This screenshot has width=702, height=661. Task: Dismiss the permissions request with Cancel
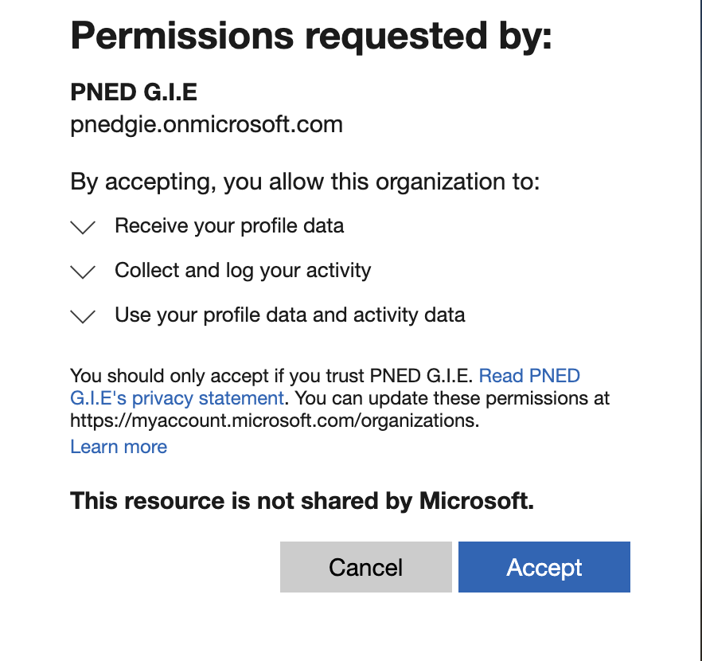365,567
